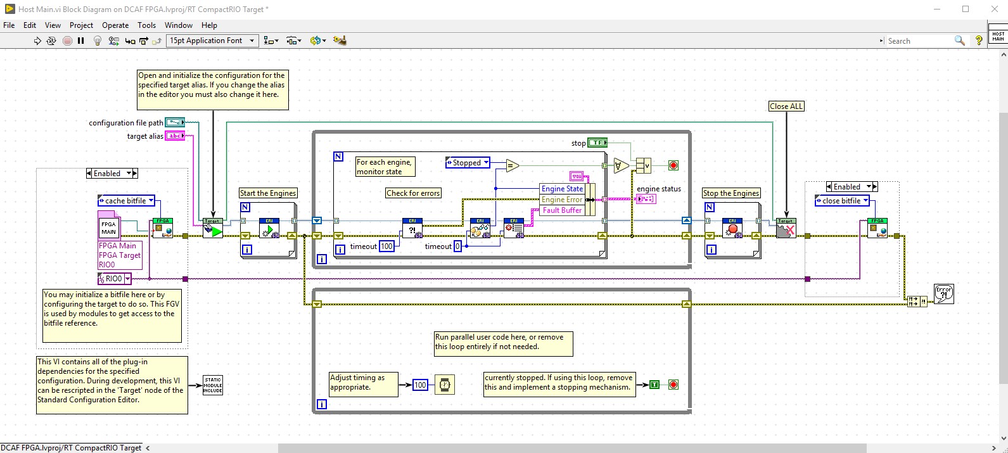Screen dimensions: 1008x453
Task: Click the search magnifier icon
Action: [x=960, y=41]
